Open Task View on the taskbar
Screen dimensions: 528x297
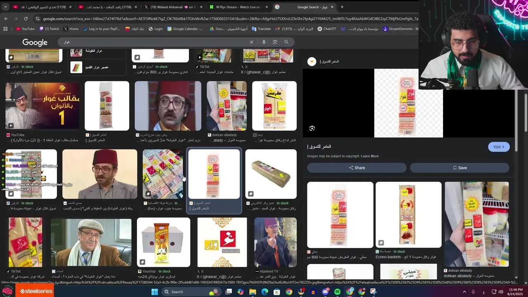pyautogui.click(x=229, y=292)
